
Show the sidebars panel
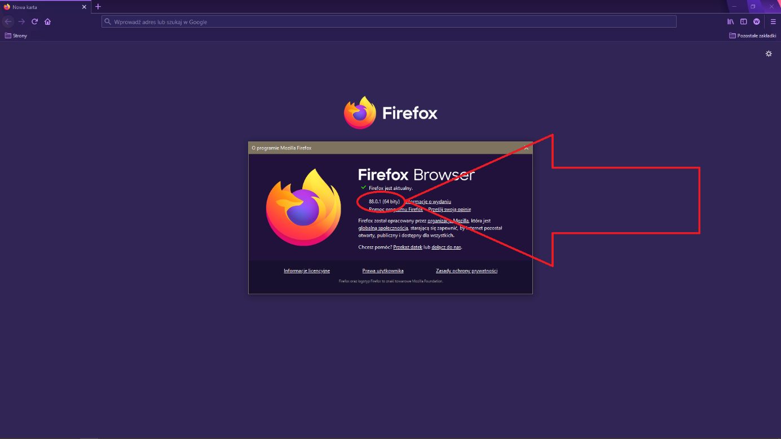pyautogui.click(x=744, y=21)
